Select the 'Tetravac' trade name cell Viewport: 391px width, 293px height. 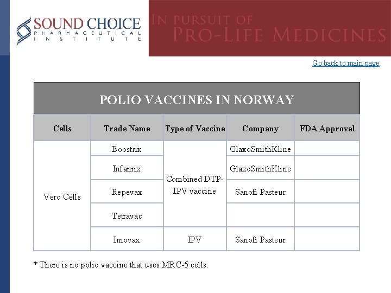(x=127, y=216)
